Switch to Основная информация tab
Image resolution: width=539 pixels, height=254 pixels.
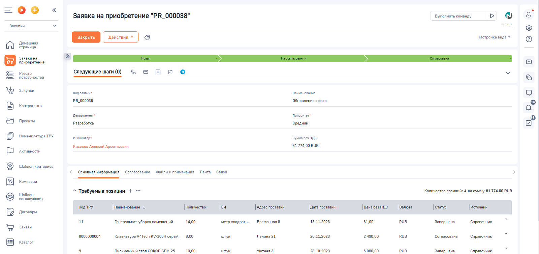pyautogui.click(x=99, y=172)
